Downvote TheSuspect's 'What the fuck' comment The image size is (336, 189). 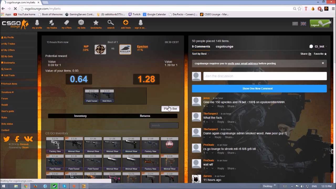(x=213, y=122)
